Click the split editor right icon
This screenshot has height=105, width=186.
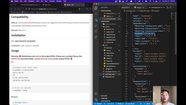coord(171,7)
